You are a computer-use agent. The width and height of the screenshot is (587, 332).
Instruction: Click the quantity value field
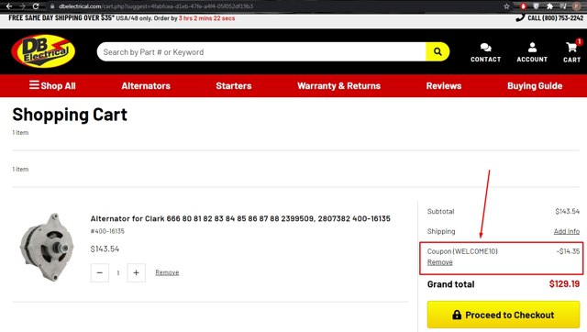pyautogui.click(x=118, y=273)
